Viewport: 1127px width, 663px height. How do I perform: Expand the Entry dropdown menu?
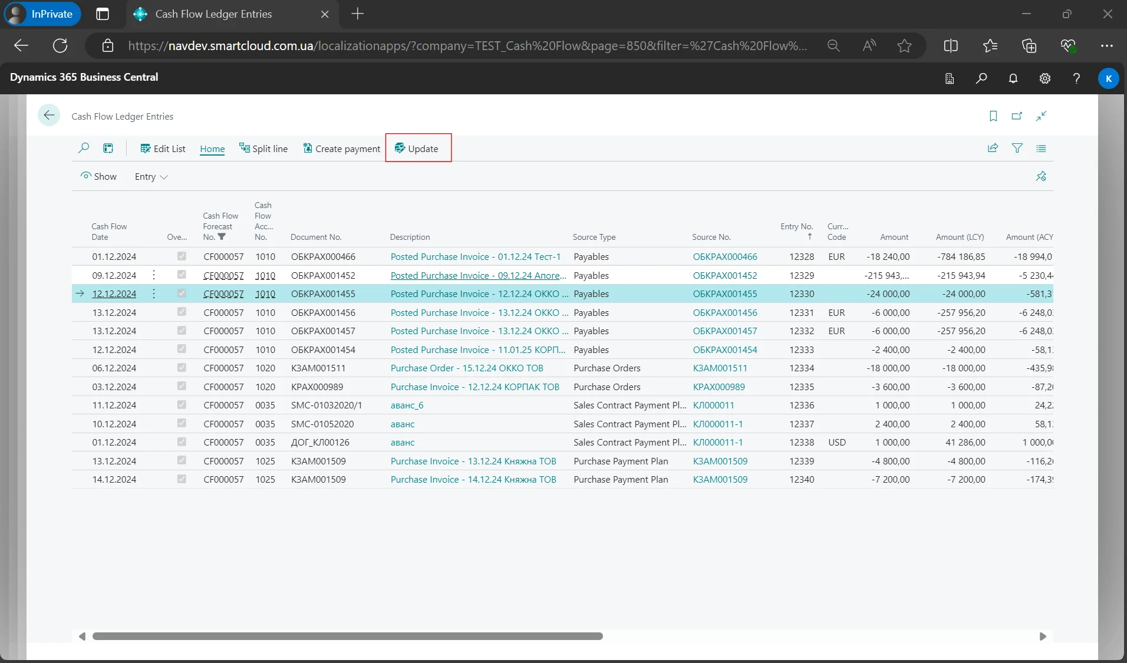151,177
